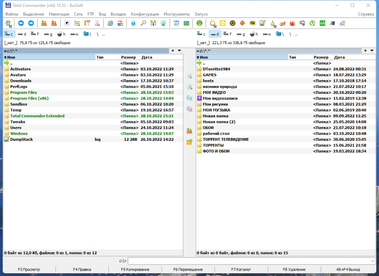Open the Справка menu
Image resolution: width=379 pixels, height=276 pixels.
366,14
